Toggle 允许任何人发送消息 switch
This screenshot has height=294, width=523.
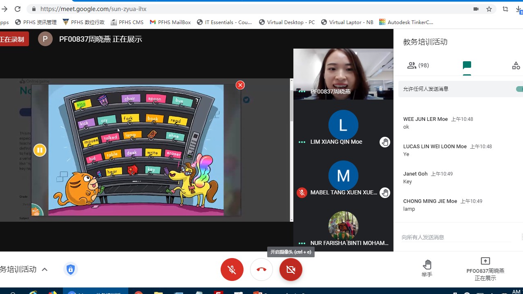(x=519, y=89)
